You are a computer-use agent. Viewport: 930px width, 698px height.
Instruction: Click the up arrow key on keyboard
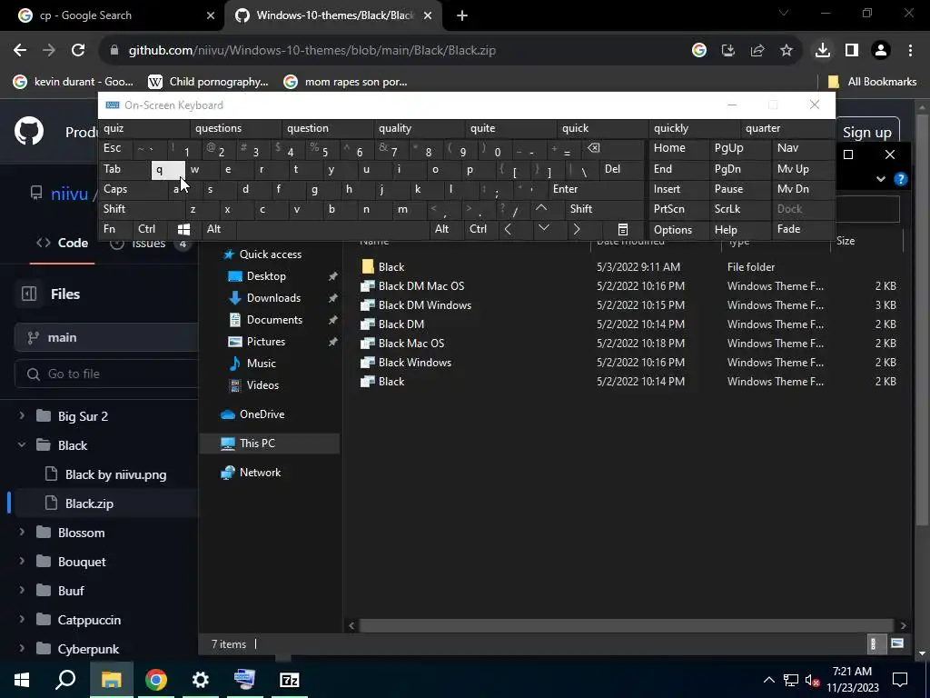pyautogui.click(x=541, y=209)
